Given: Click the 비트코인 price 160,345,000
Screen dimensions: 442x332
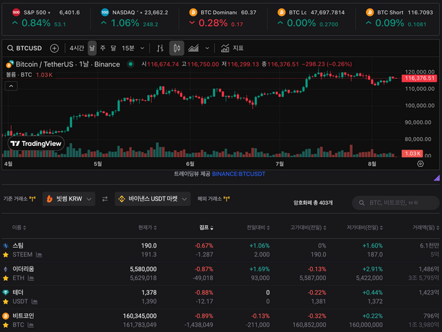Looking at the screenshot, I should [x=140, y=316].
